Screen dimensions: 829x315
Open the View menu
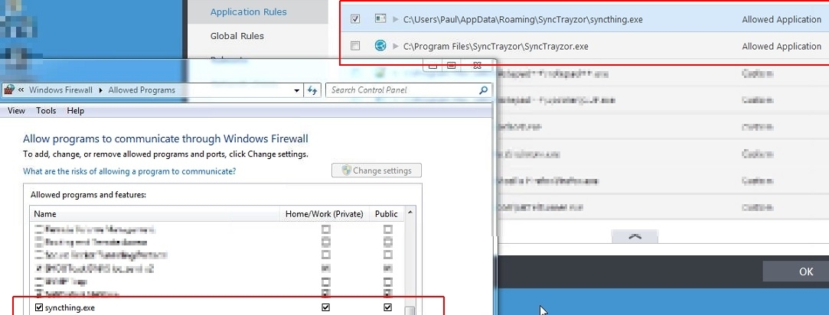click(16, 111)
